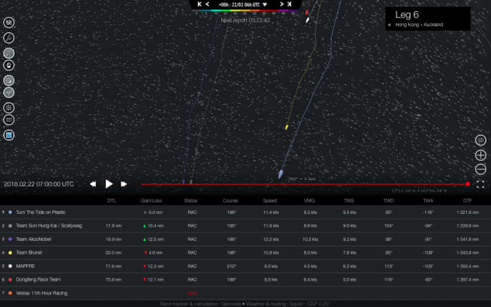Select the red Dongfeng boat on map
The height and width of the screenshot is (307, 491).
click(x=307, y=12)
